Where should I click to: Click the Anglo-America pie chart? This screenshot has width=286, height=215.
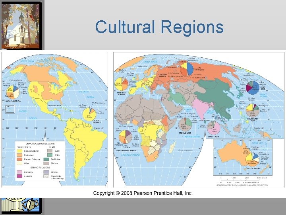[x=13, y=92]
